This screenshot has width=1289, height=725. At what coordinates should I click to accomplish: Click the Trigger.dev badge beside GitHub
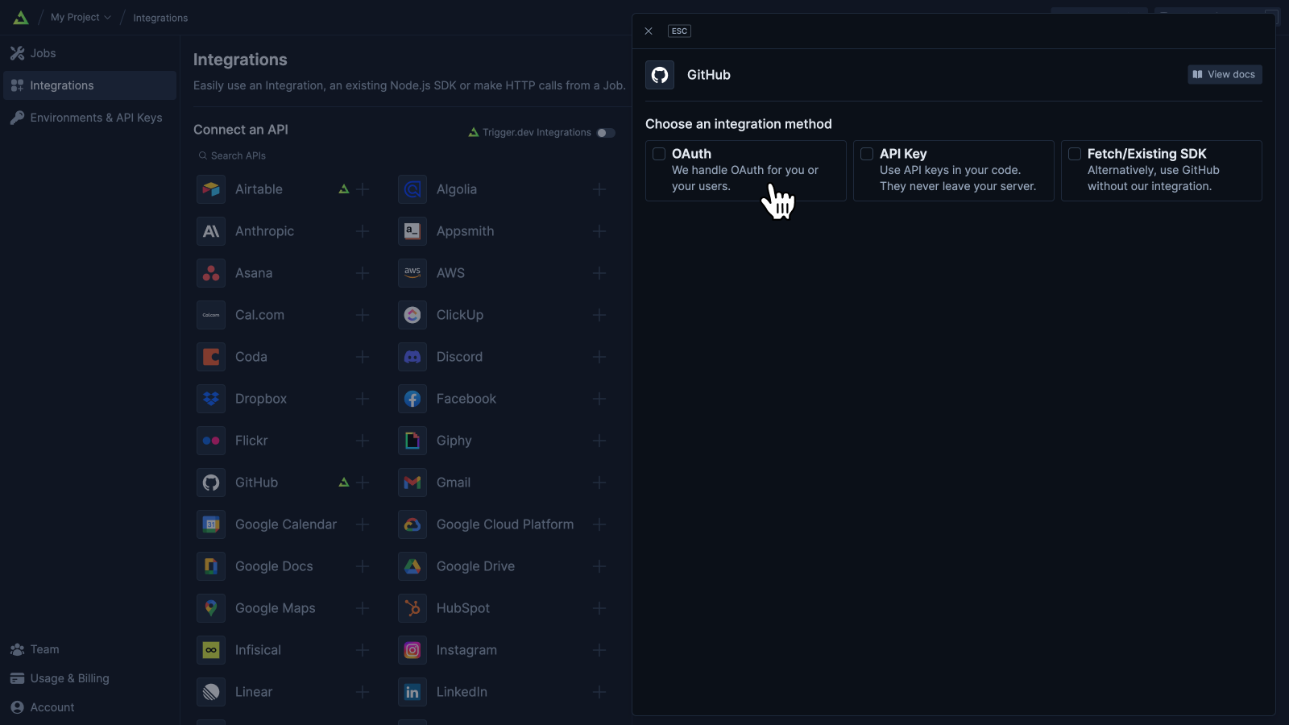coord(344,483)
